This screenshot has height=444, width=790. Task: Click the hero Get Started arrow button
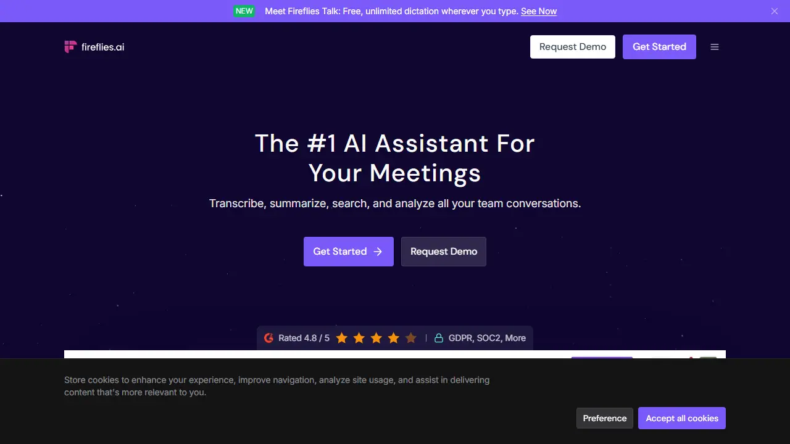[x=349, y=252]
